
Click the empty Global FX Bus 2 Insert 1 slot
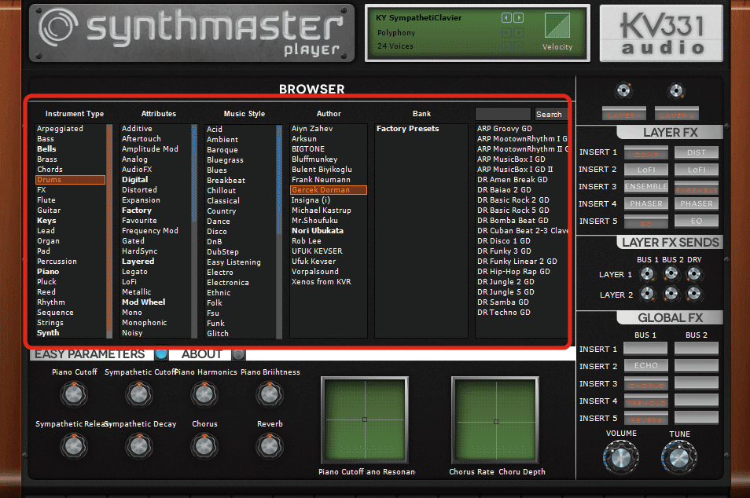click(697, 348)
